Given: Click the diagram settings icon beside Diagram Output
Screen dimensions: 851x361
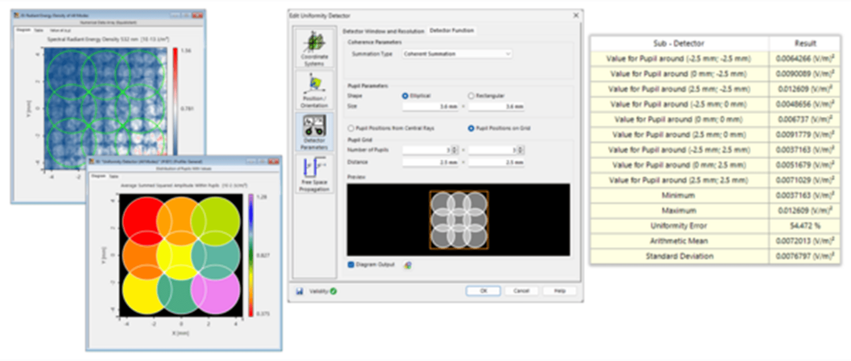Looking at the screenshot, I should coord(407,265).
